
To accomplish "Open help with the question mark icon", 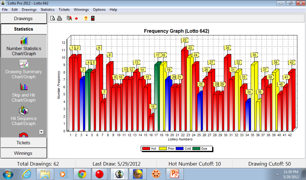I will pos(86,18).
